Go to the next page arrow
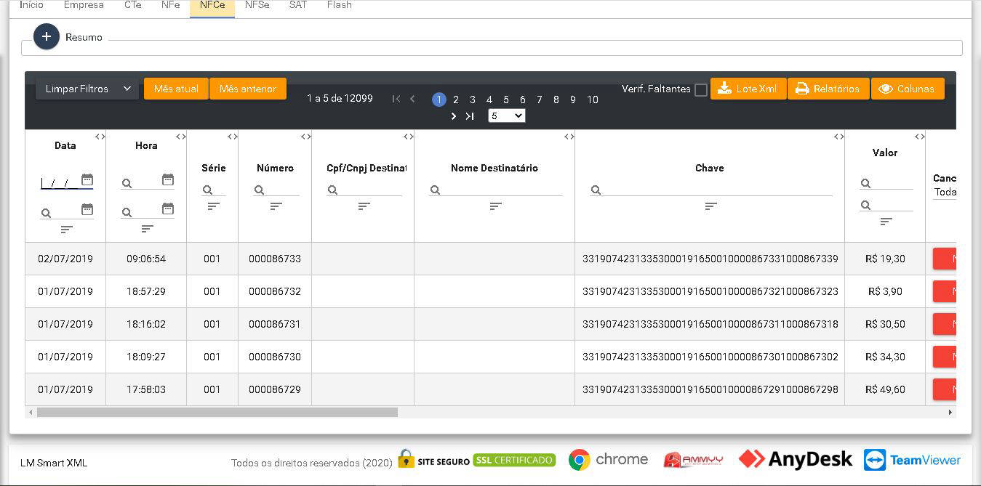The image size is (981, 486). (x=454, y=116)
